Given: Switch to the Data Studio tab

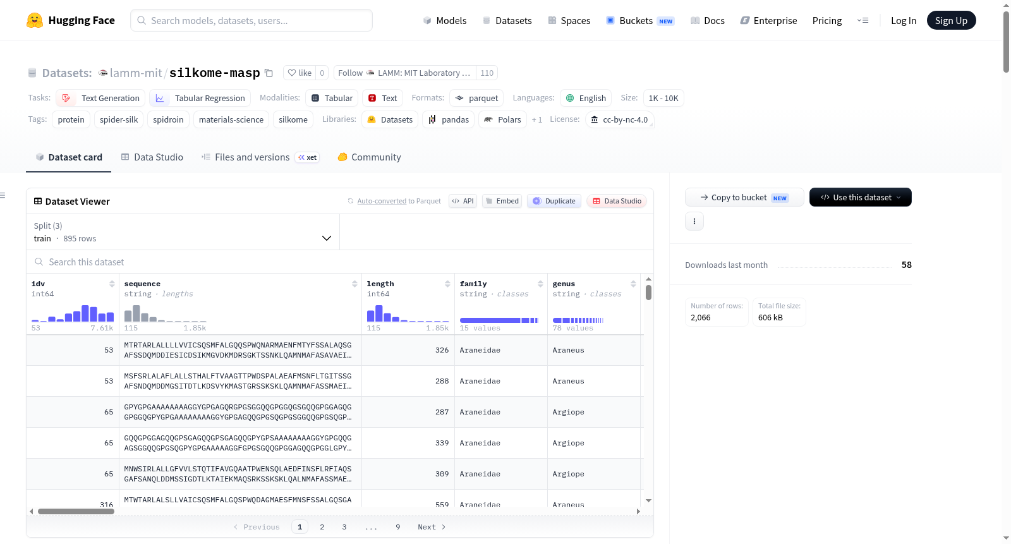Looking at the screenshot, I should (152, 157).
